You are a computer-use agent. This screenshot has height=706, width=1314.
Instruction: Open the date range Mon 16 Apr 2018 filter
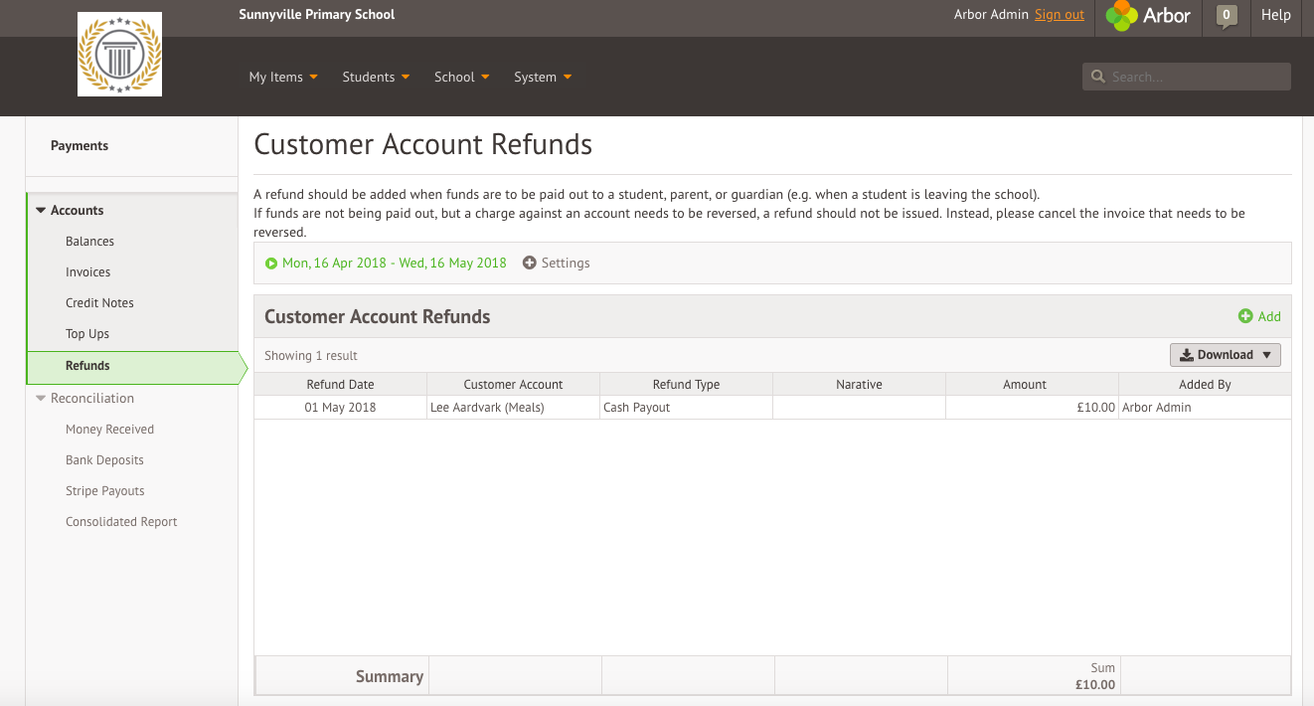click(387, 264)
